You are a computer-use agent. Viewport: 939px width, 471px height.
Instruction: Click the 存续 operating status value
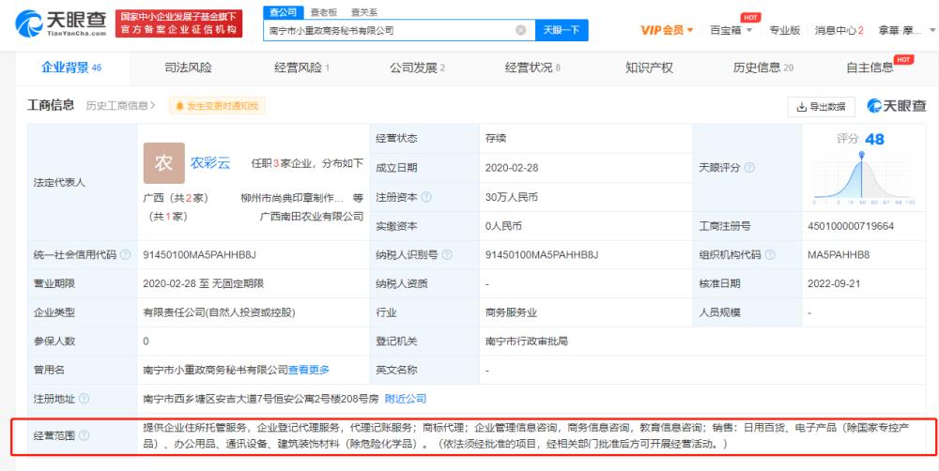(x=496, y=138)
